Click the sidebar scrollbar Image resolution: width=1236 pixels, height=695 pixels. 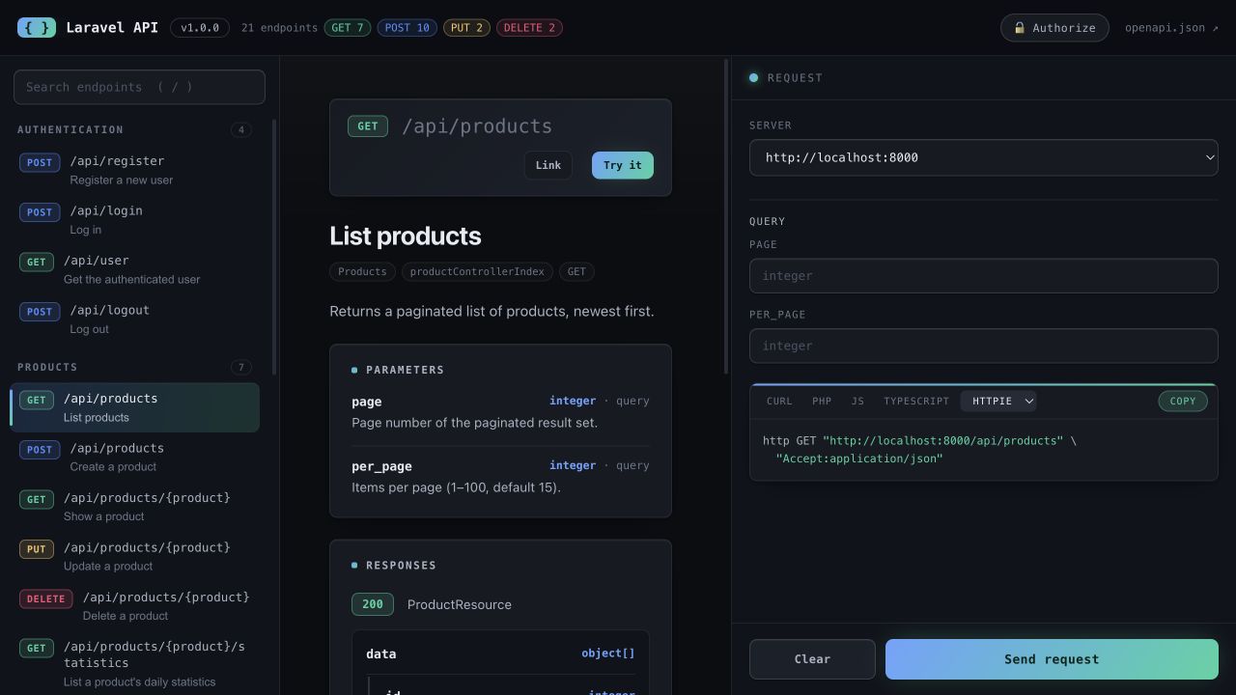coord(275,246)
